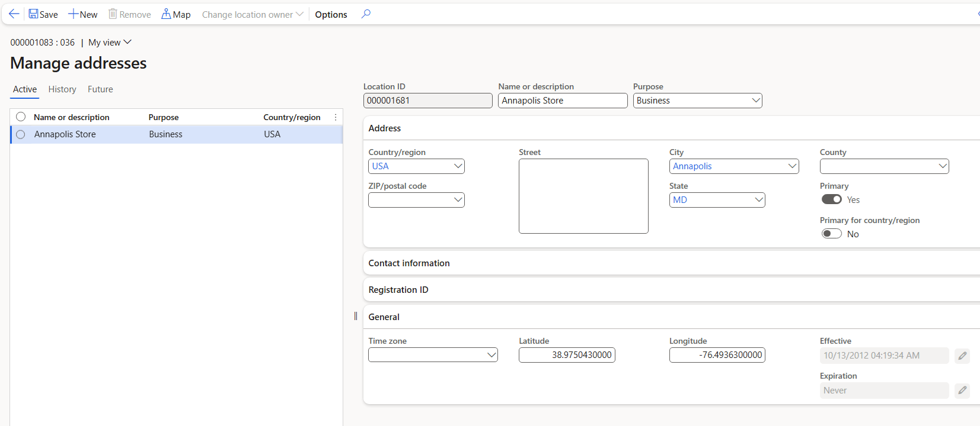
Task: Click the pencil icon beside Effective date
Action: pos(962,356)
